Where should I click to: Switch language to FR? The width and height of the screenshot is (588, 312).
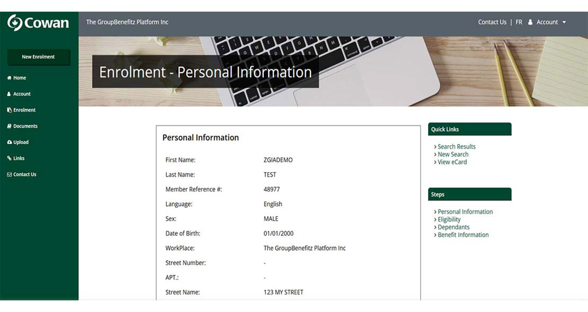(519, 22)
